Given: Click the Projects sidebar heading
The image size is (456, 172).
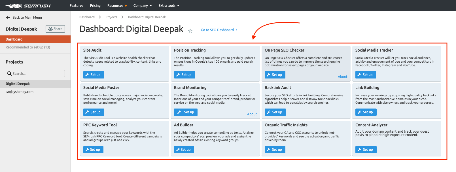Looking at the screenshot, I should point(14,62).
